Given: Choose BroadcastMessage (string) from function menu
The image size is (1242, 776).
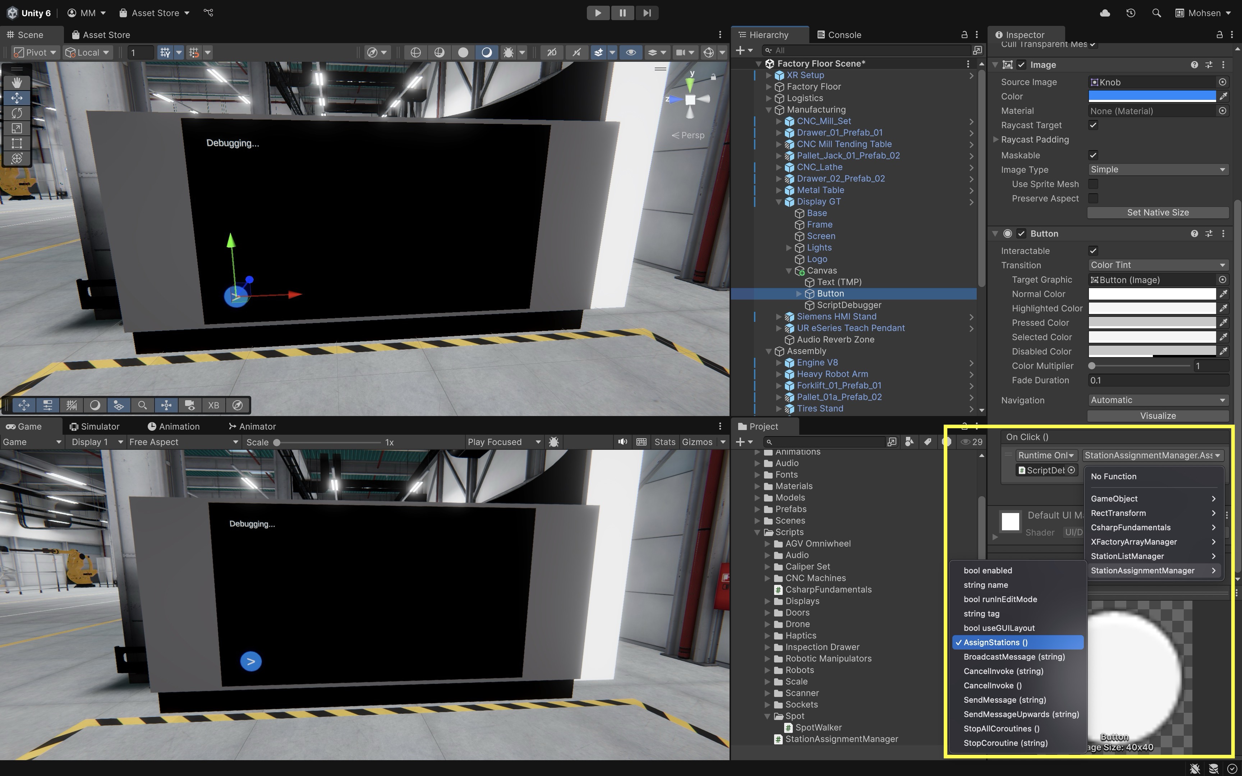Looking at the screenshot, I should pos(1014,657).
